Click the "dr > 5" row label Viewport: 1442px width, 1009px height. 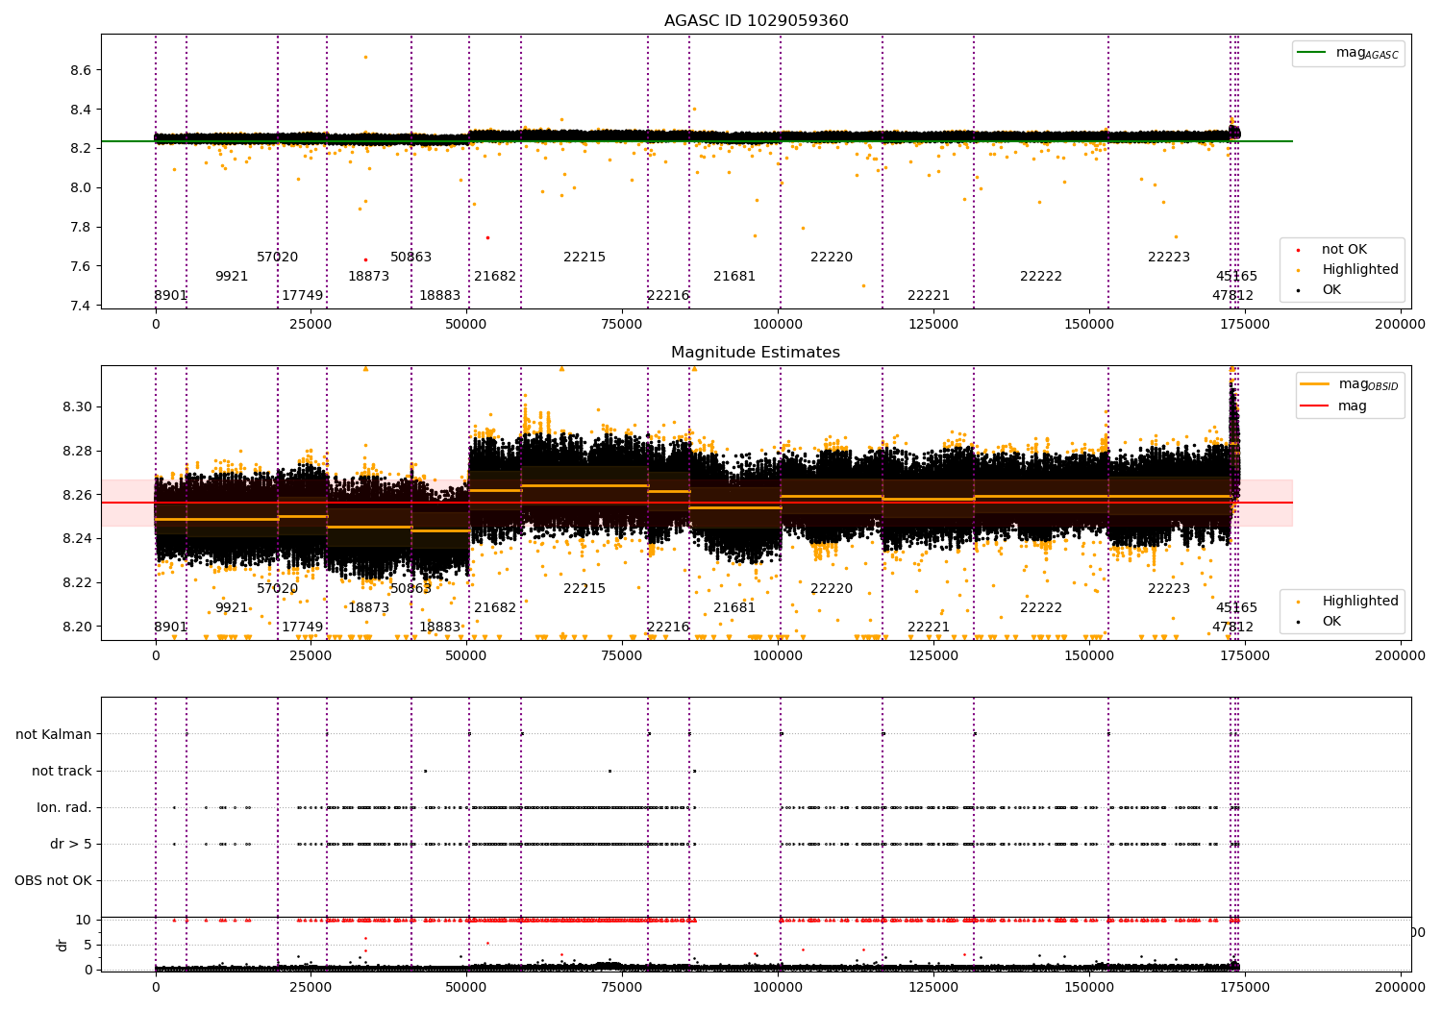(71, 844)
